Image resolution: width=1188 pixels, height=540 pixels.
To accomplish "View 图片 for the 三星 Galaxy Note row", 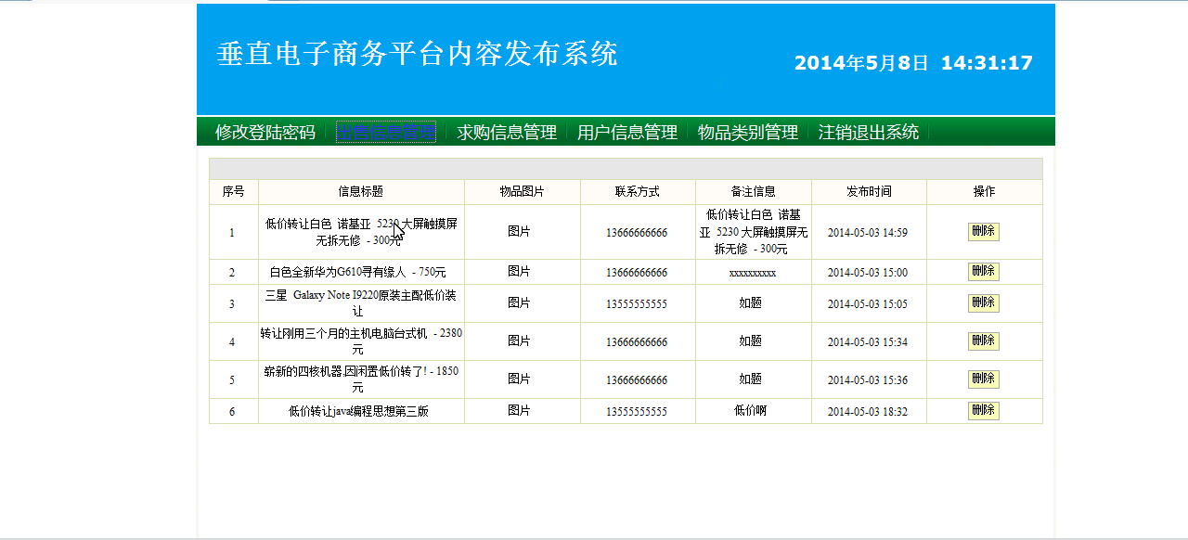I will tap(520, 303).
